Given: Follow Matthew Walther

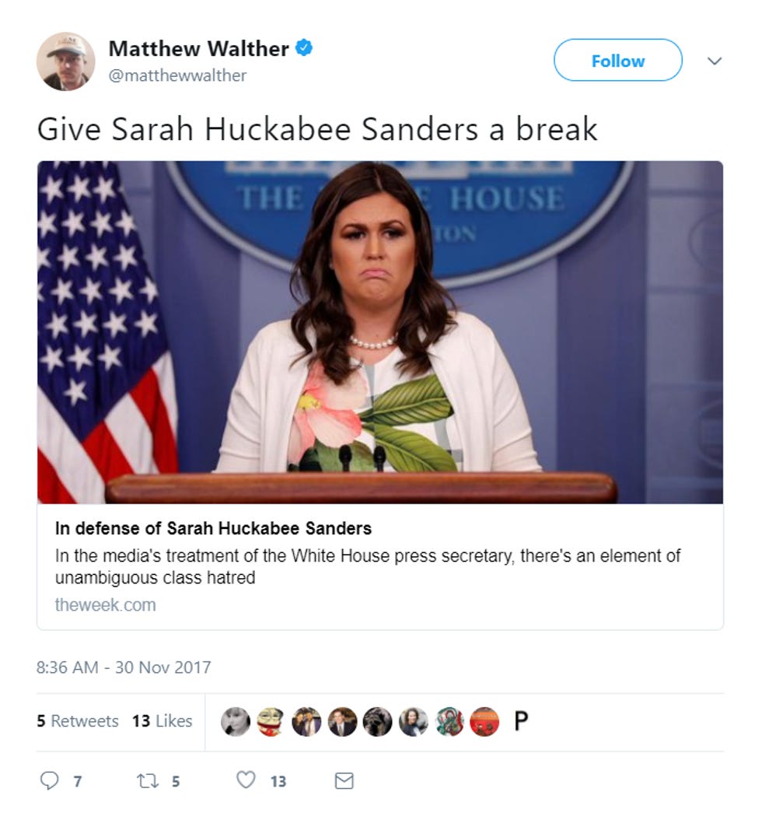Looking at the screenshot, I should coord(618,60).
